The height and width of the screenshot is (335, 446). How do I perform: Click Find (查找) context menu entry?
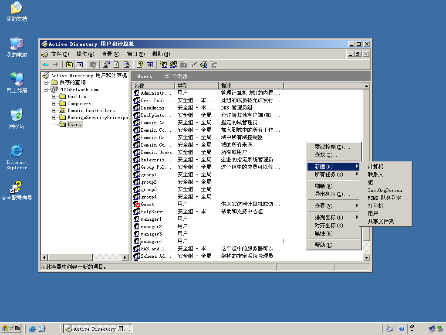point(334,155)
